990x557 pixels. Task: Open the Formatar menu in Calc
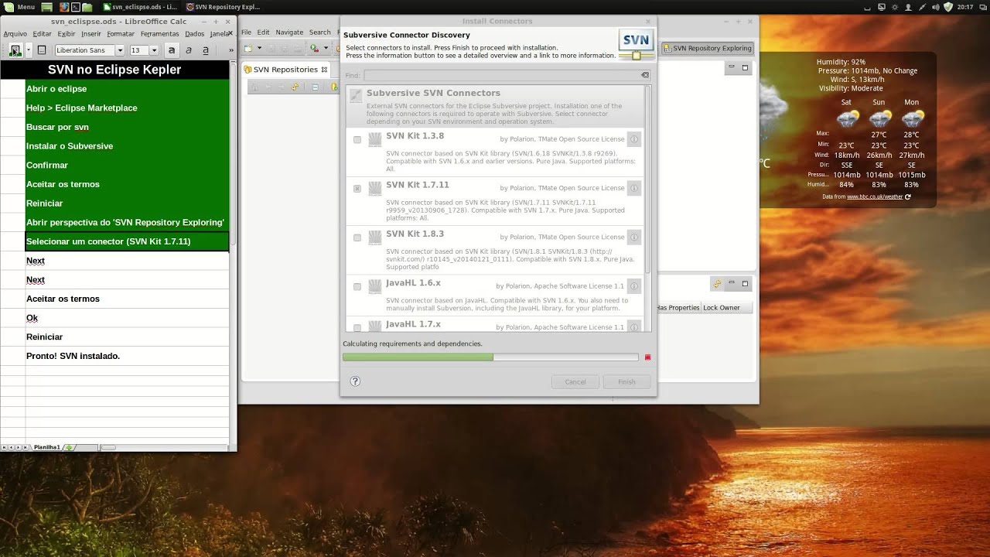coord(121,34)
